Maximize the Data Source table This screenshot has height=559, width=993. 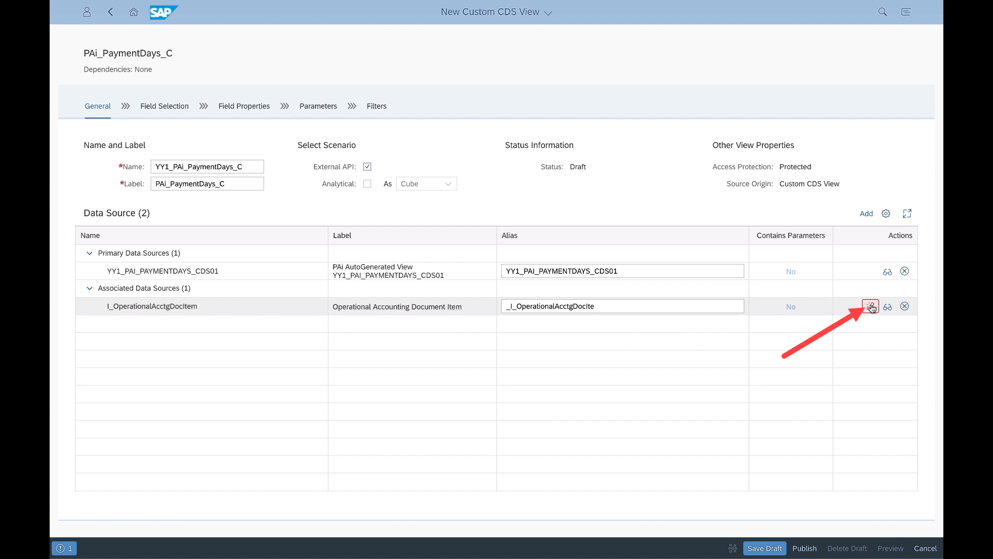pyautogui.click(x=907, y=213)
